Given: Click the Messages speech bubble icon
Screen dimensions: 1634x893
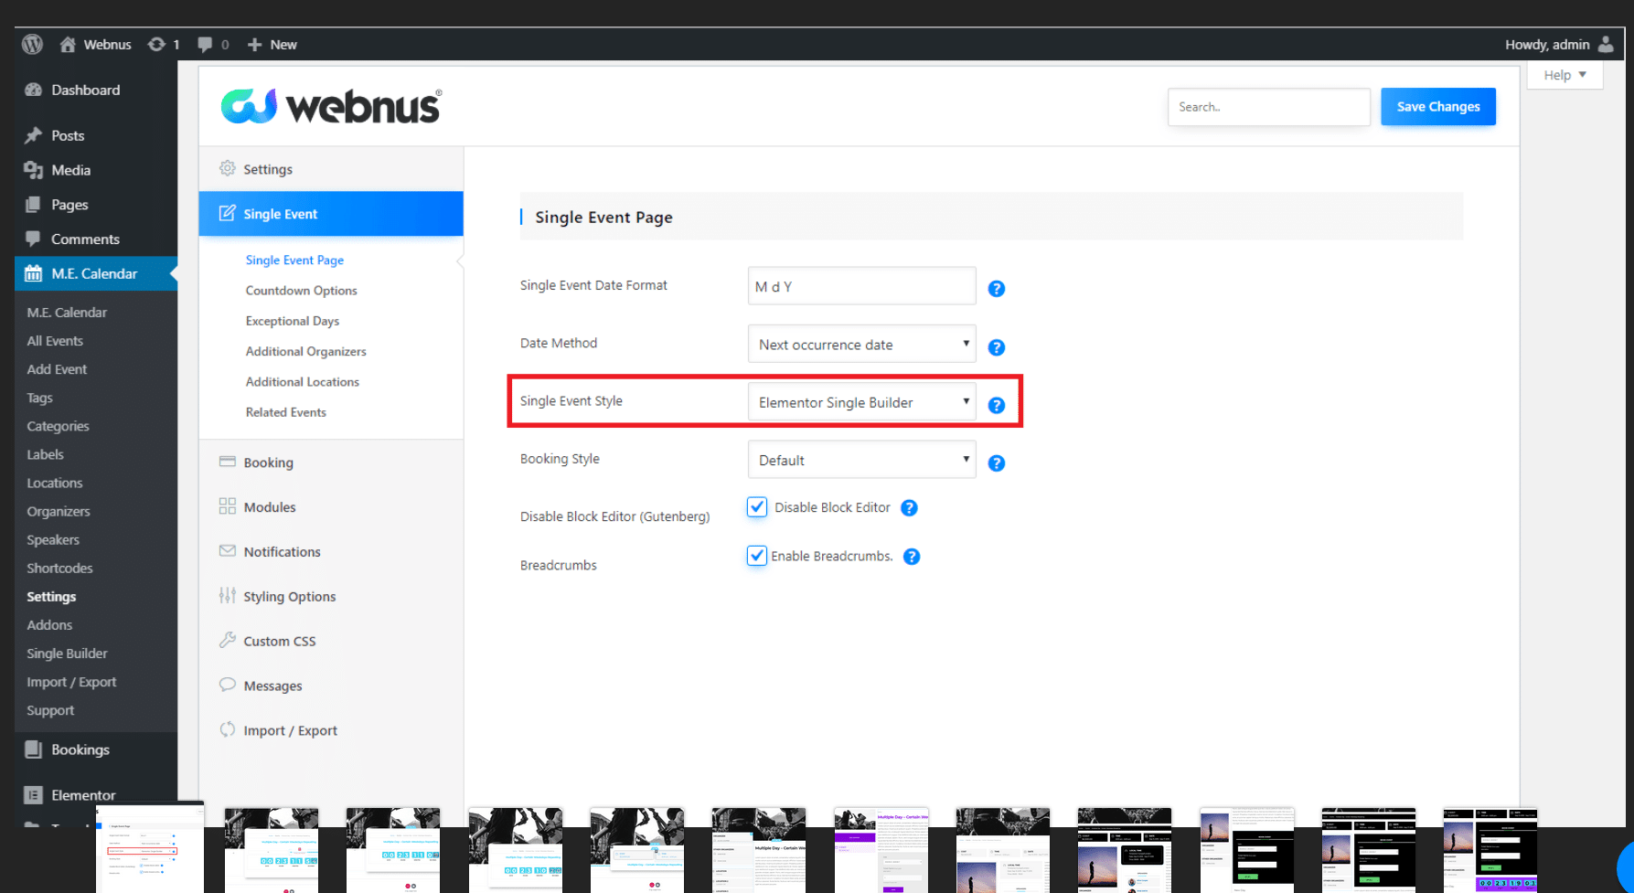Looking at the screenshot, I should click(227, 685).
